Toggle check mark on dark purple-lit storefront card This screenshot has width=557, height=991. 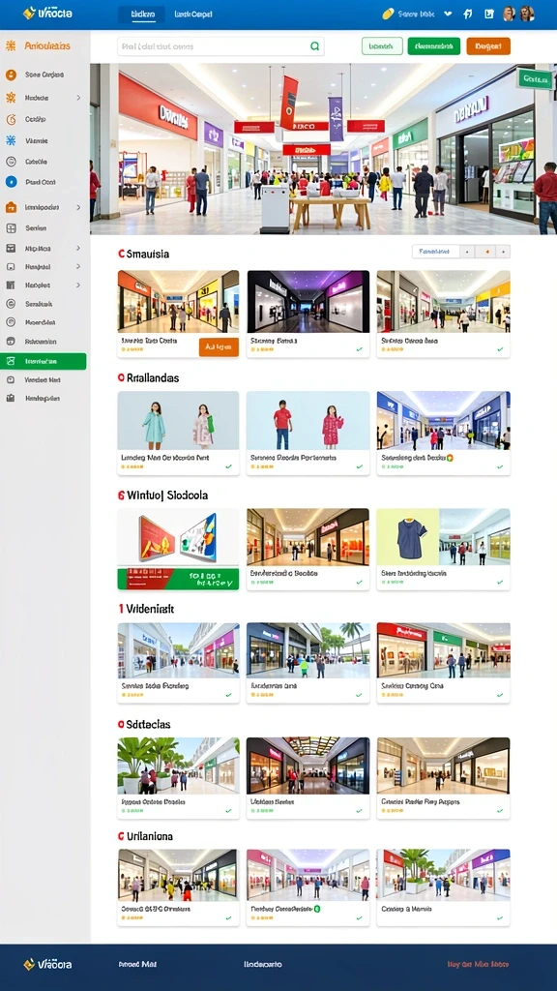pos(360,348)
